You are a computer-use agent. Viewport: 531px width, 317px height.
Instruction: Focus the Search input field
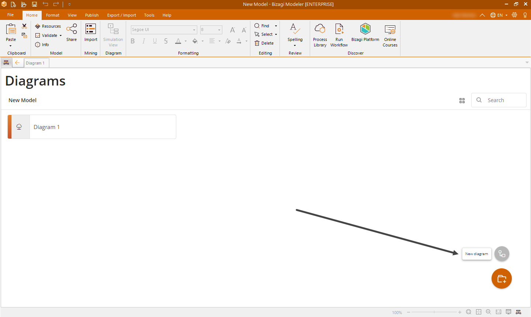click(499, 100)
